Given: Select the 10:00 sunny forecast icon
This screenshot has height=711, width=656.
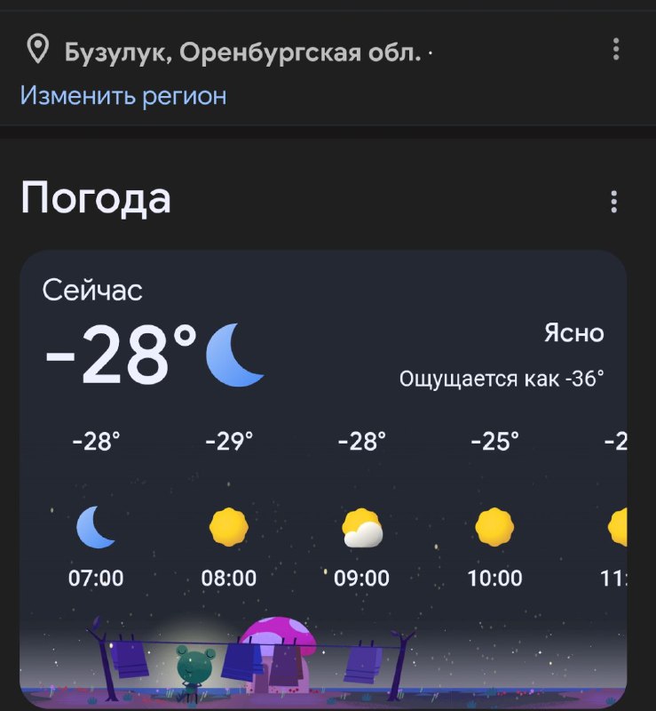Looking at the screenshot, I should [494, 527].
